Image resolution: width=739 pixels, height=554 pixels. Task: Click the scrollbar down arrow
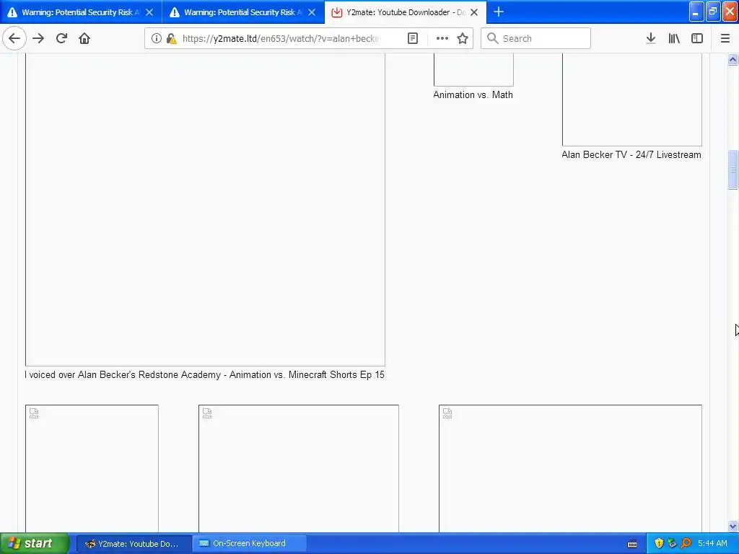point(733,526)
